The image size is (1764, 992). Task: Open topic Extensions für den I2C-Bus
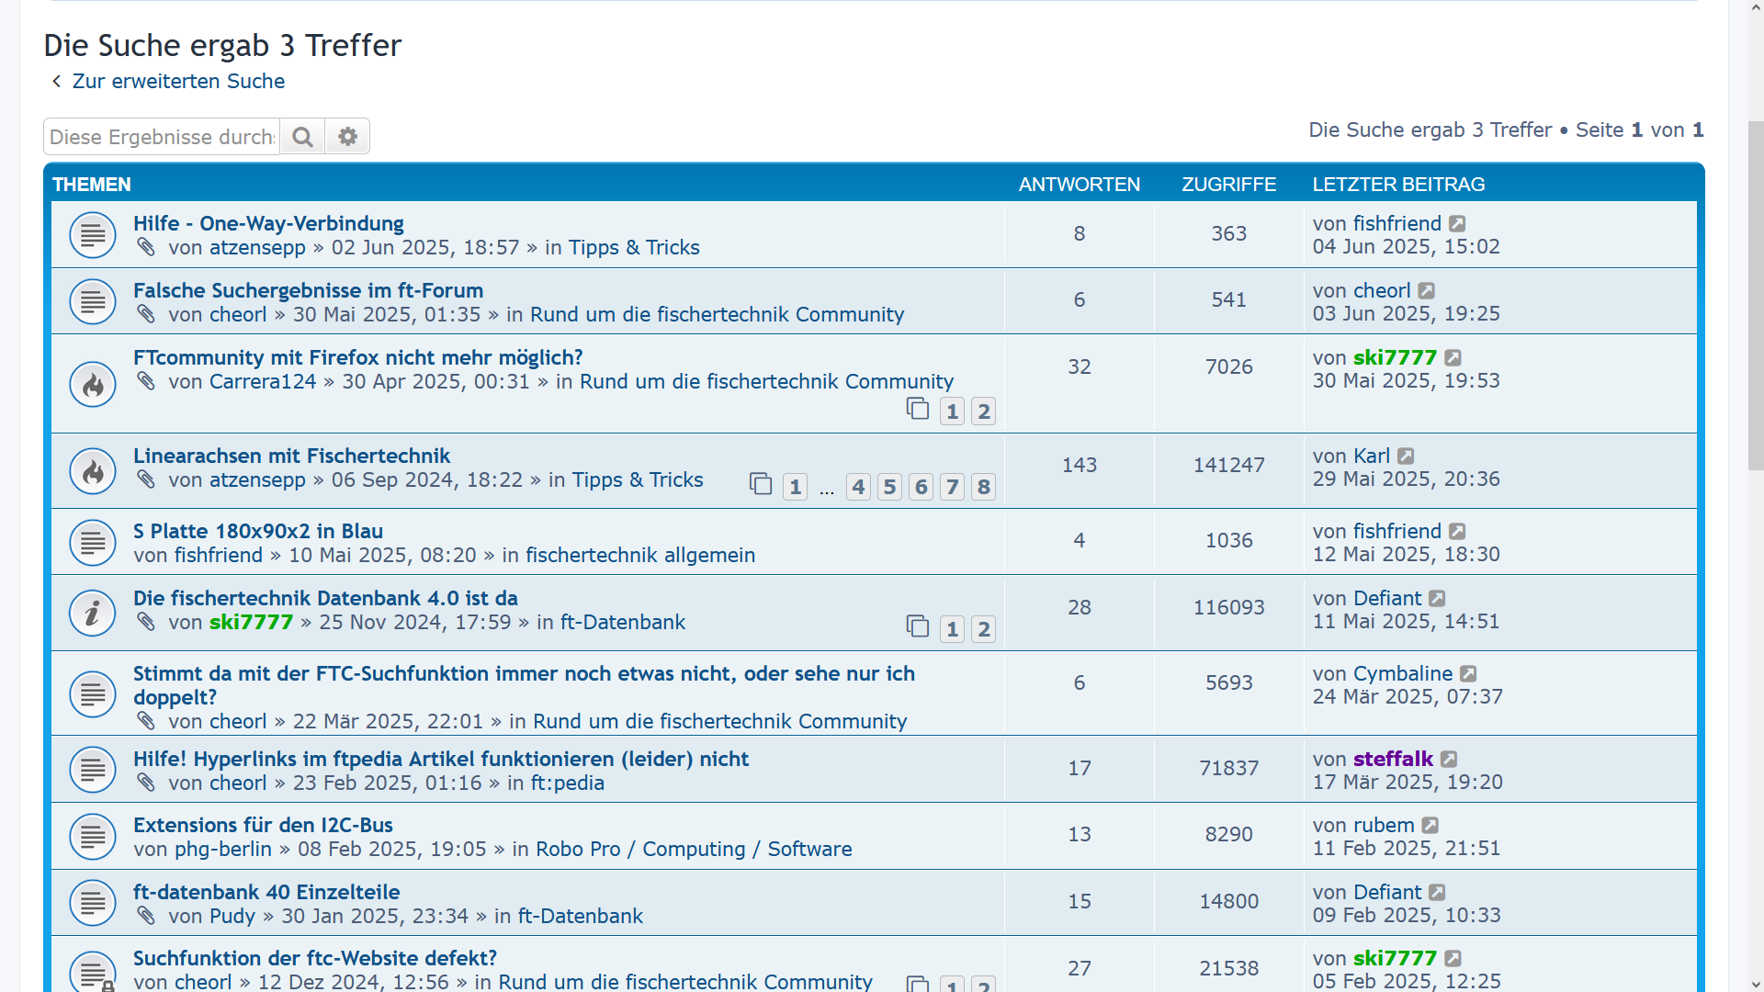point(263,825)
